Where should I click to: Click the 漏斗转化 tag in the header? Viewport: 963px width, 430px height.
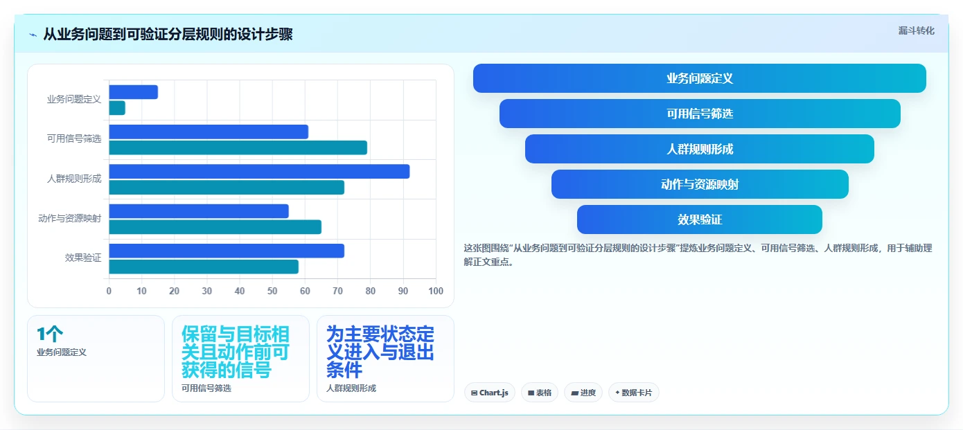tap(916, 30)
